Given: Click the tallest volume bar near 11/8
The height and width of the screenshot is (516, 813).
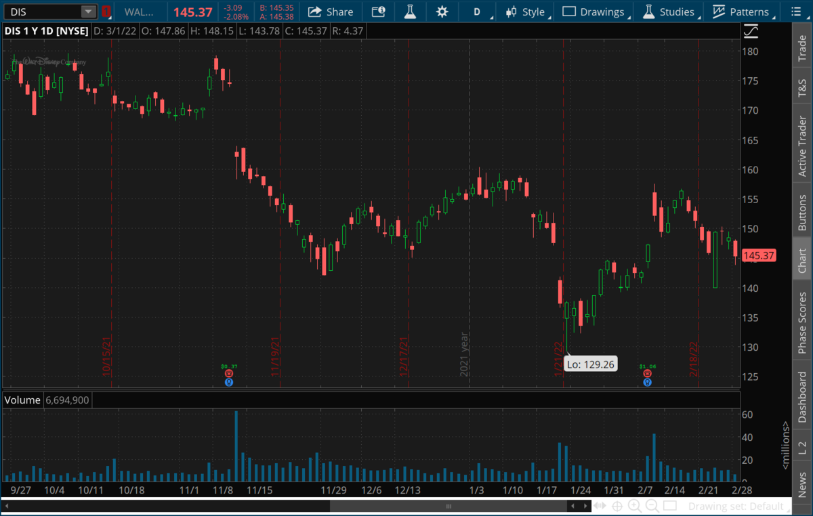Looking at the screenshot, I should (236, 446).
